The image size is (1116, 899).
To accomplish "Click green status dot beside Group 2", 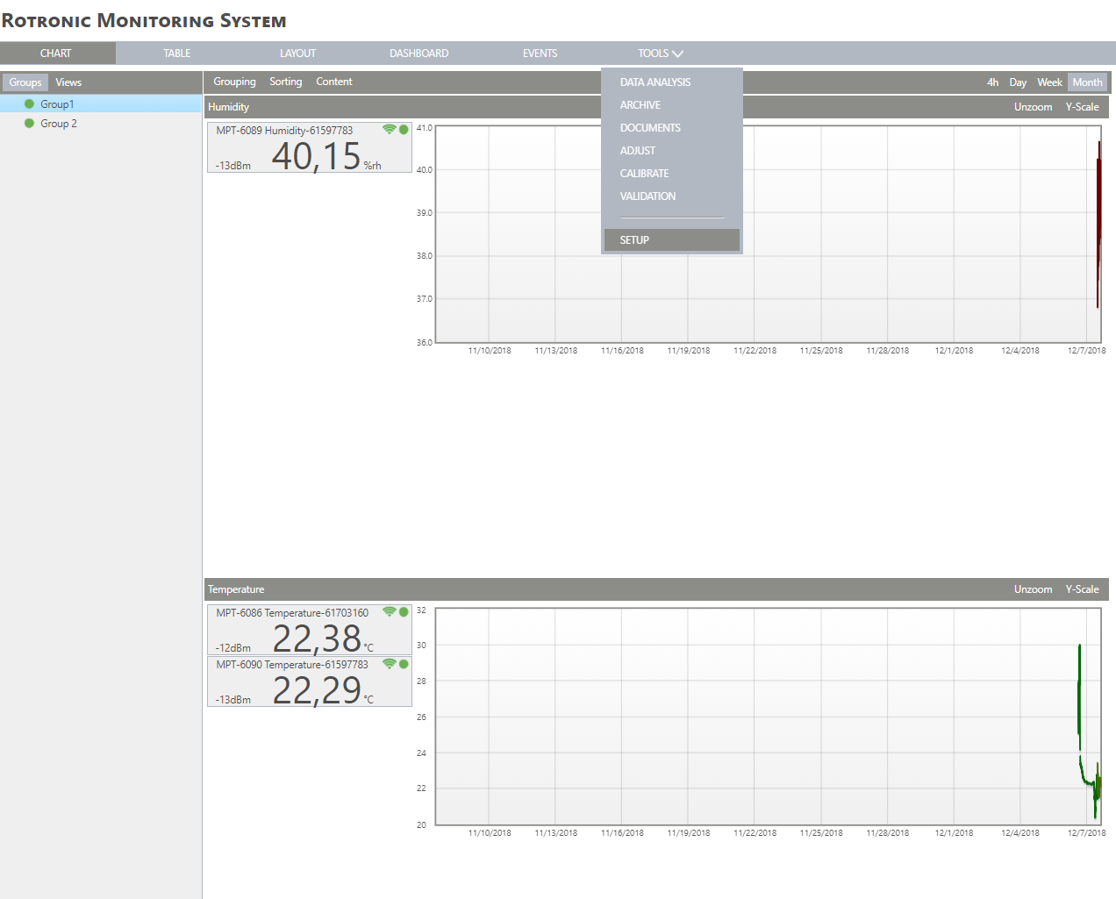I will [x=29, y=124].
